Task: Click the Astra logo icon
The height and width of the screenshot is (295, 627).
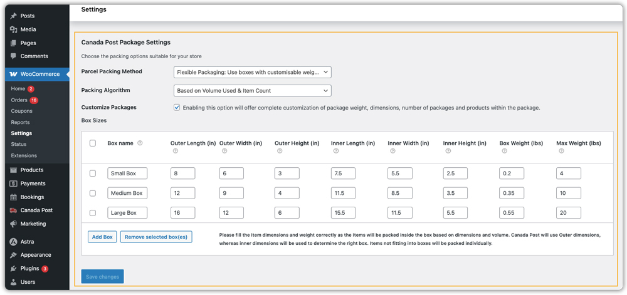Action: point(14,242)
